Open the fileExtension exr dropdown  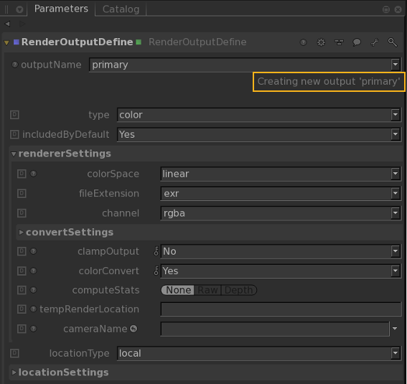[281, 193]
